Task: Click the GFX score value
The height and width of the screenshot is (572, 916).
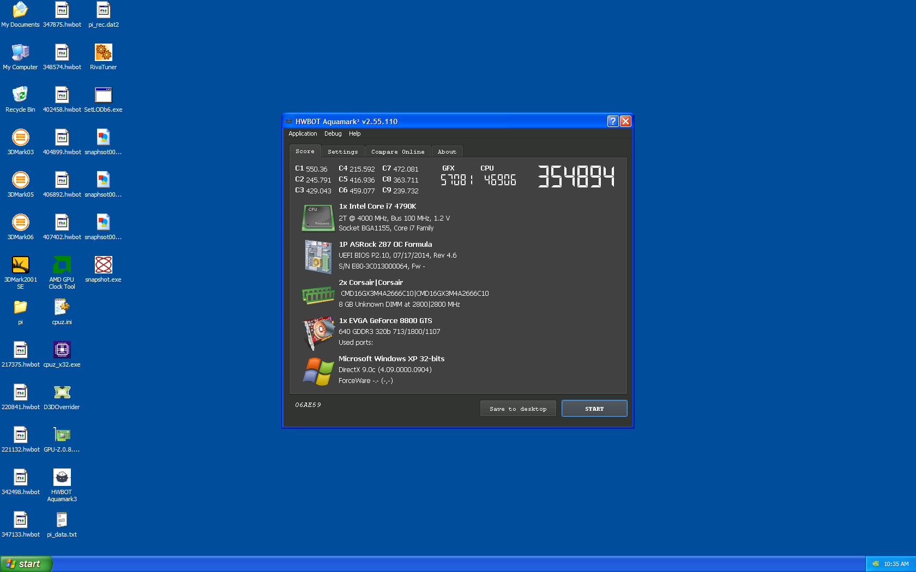Action: 456,180
